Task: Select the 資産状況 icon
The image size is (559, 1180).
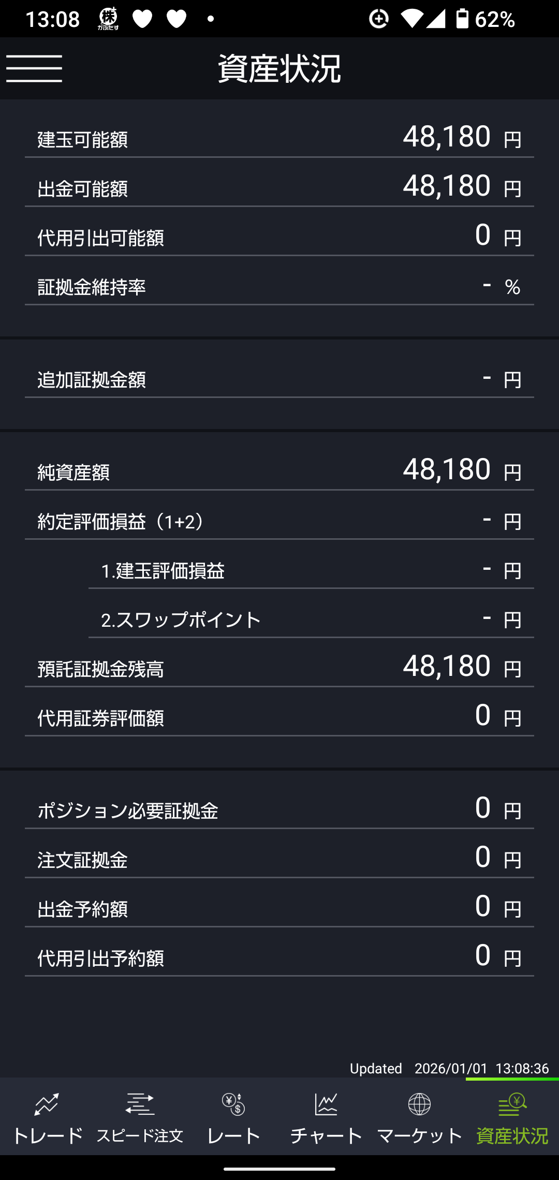Action: point(512,1104)
